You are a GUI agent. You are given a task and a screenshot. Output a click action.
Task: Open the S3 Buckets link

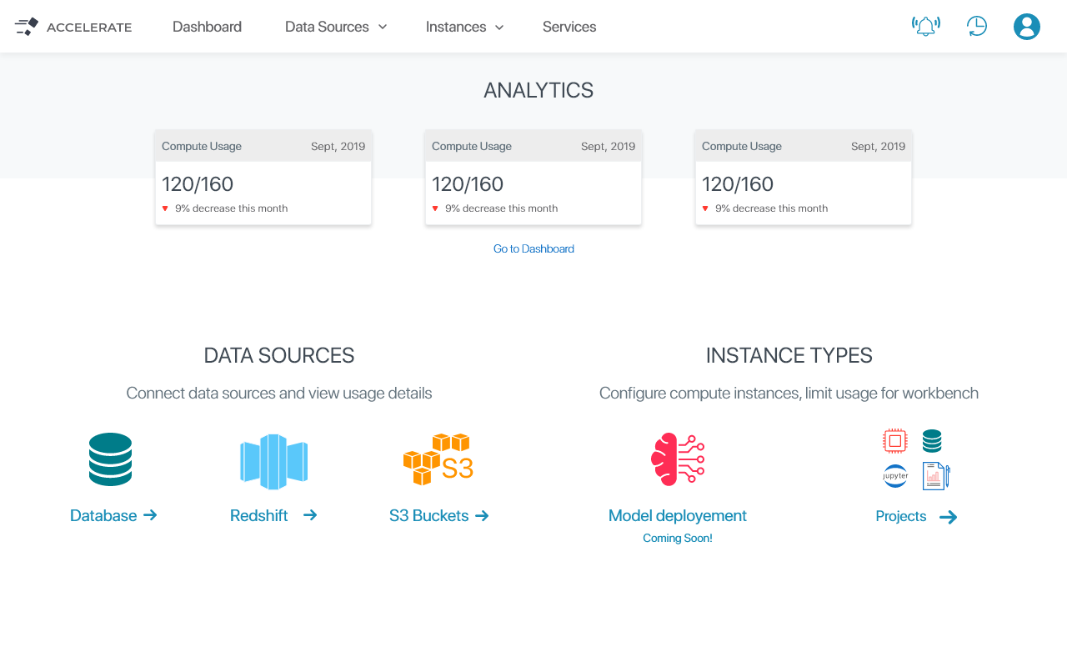(428, 515)
